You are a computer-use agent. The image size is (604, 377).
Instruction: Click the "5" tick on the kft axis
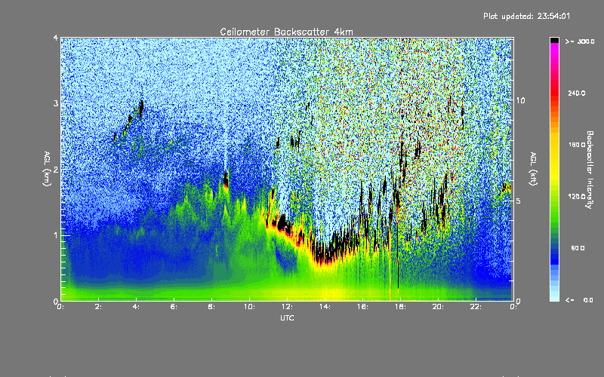tap(519, 201)
